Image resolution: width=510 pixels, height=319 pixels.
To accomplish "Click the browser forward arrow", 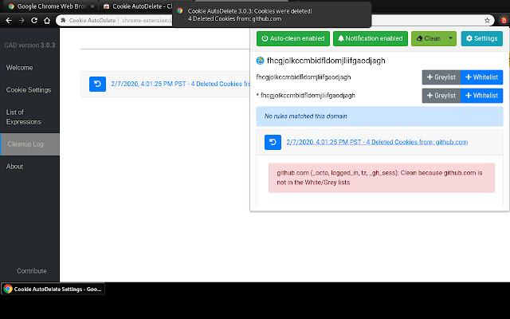I will (x=22, y=20).
